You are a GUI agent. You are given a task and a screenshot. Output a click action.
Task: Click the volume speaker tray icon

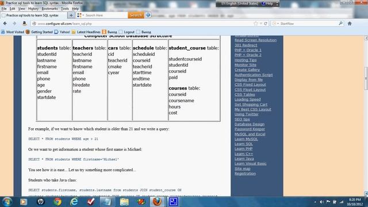coord(321,202)
